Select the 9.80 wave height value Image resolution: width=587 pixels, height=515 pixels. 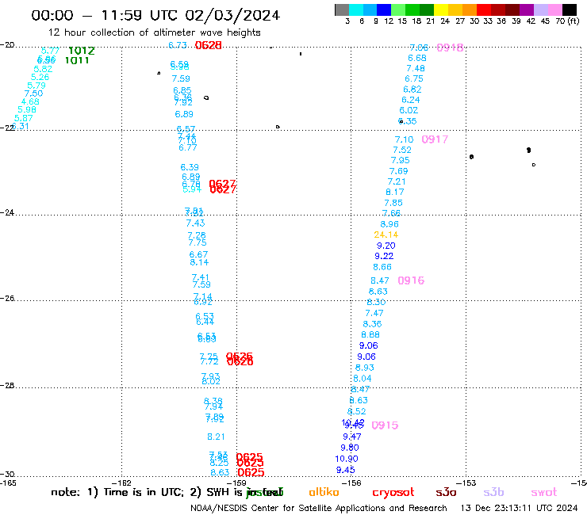pyautogui.click(x=350, y=448)
